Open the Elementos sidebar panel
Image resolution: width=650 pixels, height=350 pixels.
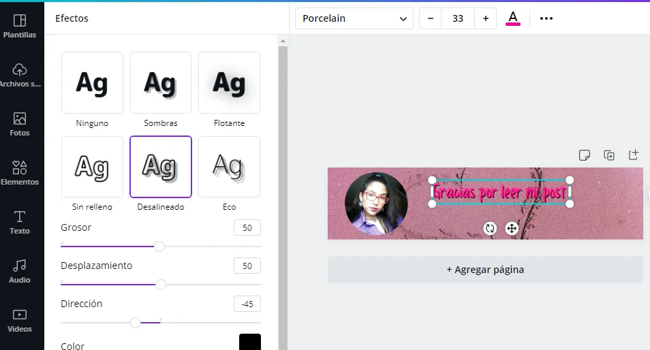[x=20, y=173]
